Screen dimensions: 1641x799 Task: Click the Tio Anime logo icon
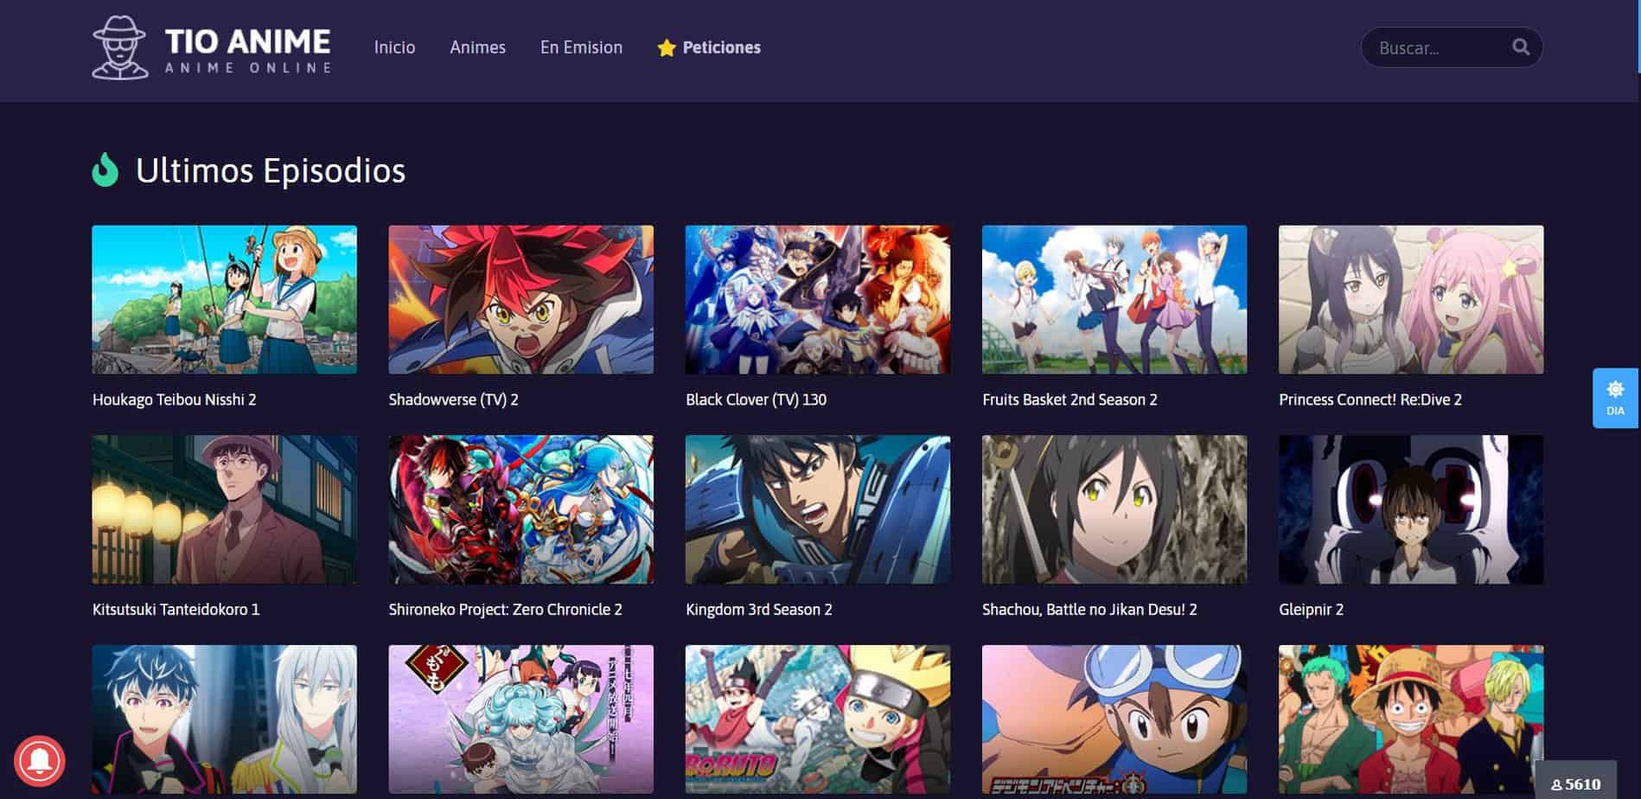point(119,48)
